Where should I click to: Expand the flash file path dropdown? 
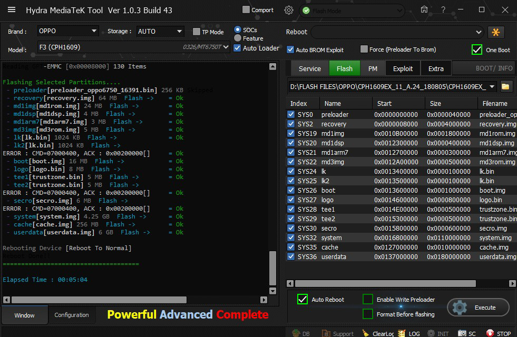tap(492, 87)
